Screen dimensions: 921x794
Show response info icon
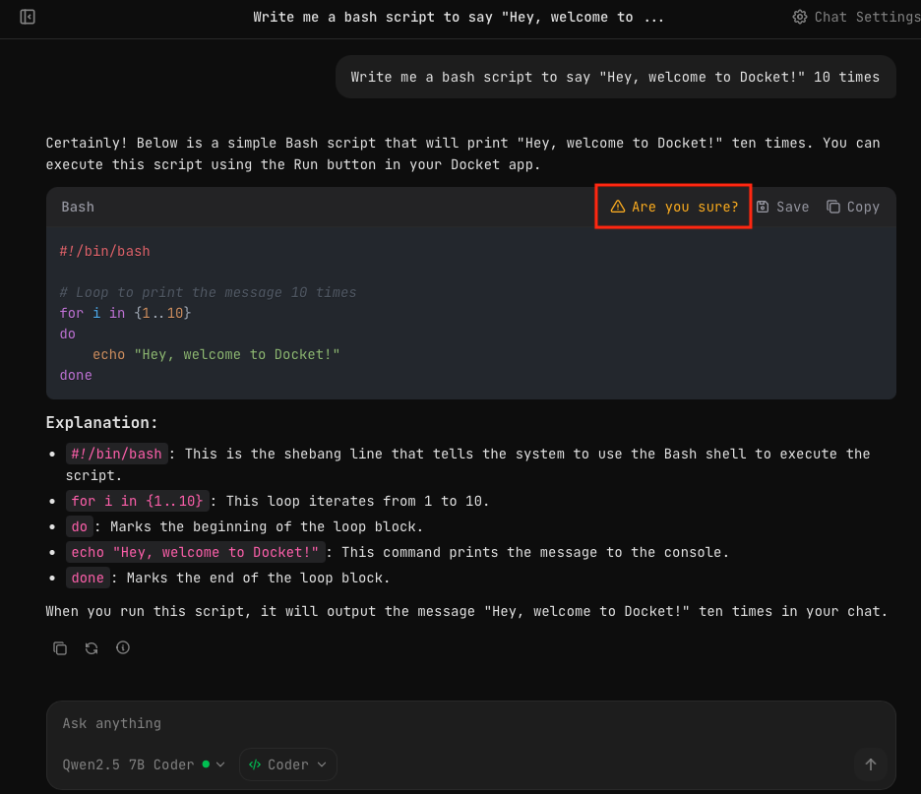pos(123,647)
